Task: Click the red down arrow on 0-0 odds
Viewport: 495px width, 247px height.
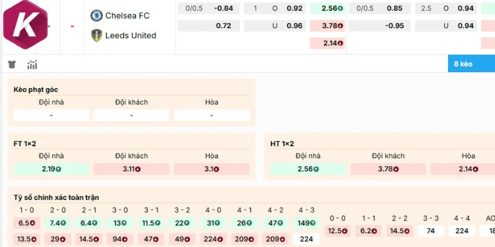Action: (x=344, y=231)
